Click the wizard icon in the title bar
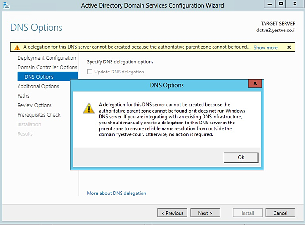Viewport: 305px width, 225px height. pos(6,5)
